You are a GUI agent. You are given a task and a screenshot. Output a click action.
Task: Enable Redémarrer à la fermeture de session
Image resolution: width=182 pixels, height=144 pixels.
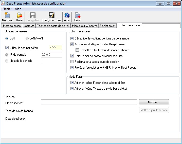[x=72, y=62]
